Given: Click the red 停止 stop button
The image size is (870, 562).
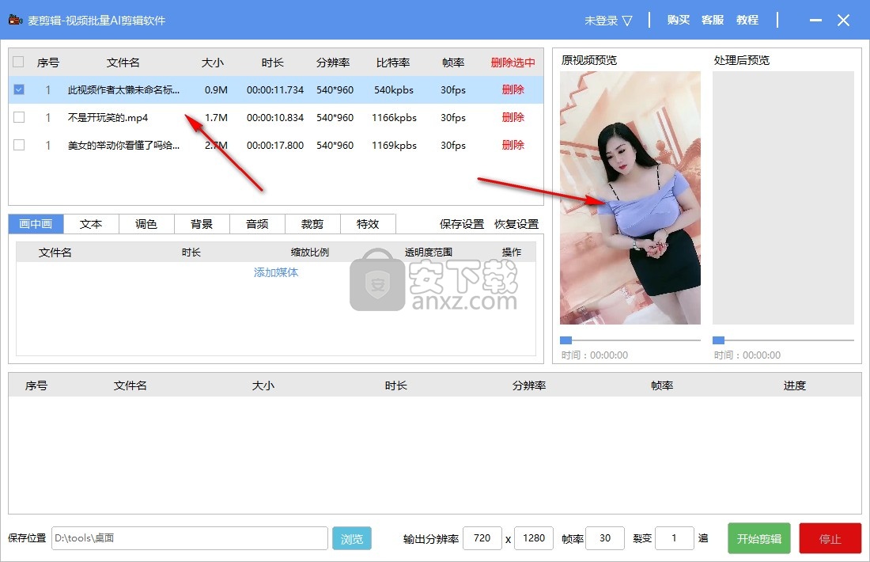Looking at the screenshot, I should (x=830, y=539).
